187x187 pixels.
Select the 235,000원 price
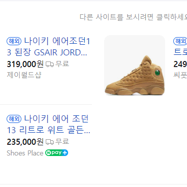(x=25, y=142)
